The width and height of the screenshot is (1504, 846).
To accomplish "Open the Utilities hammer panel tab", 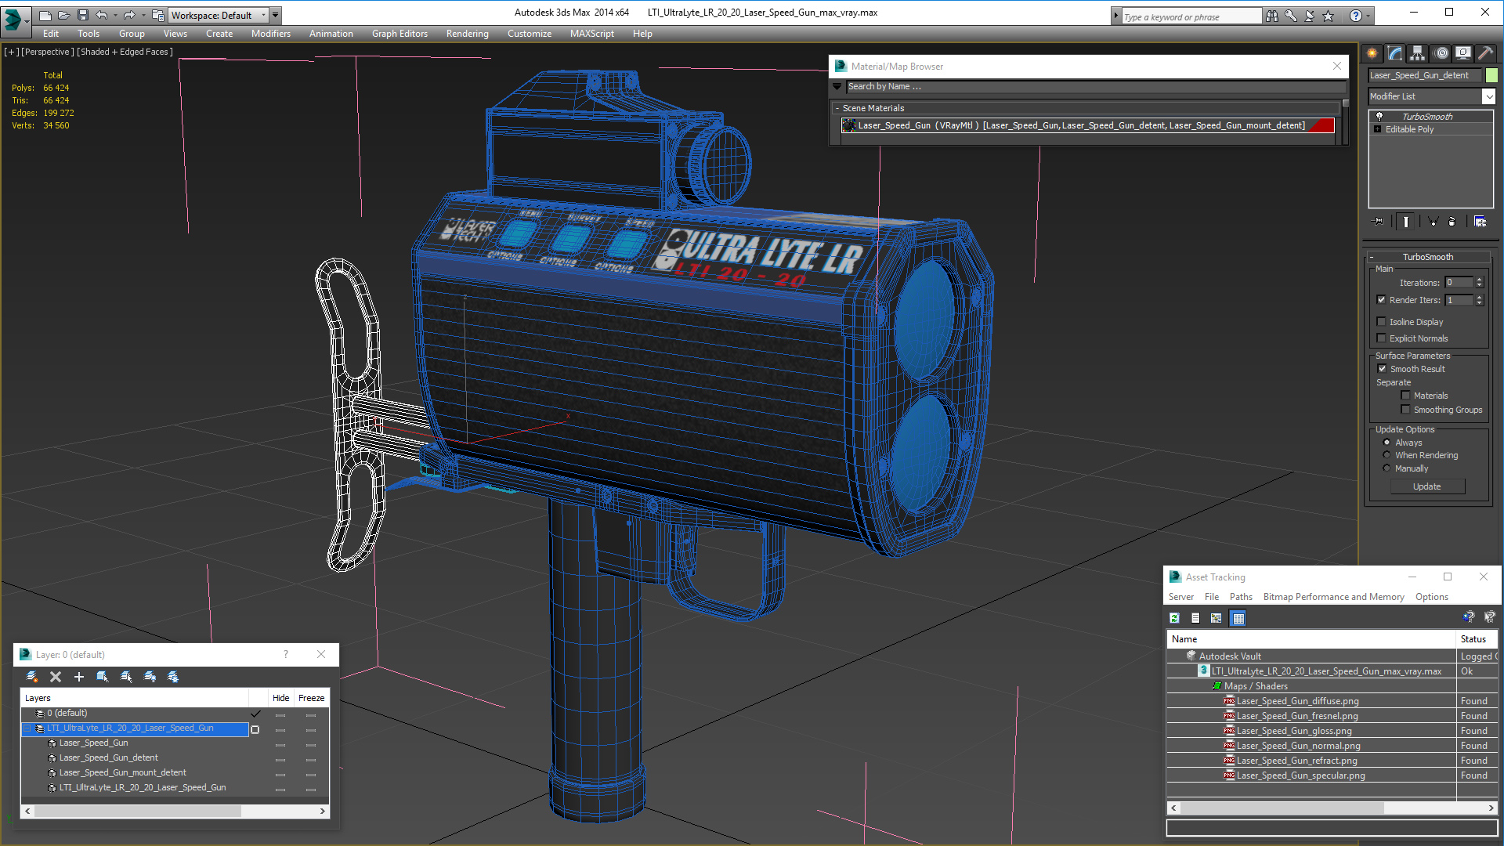I will [1485, 53].
